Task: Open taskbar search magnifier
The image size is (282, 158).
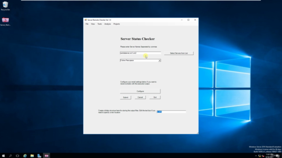Action: [x=11, y=156]
